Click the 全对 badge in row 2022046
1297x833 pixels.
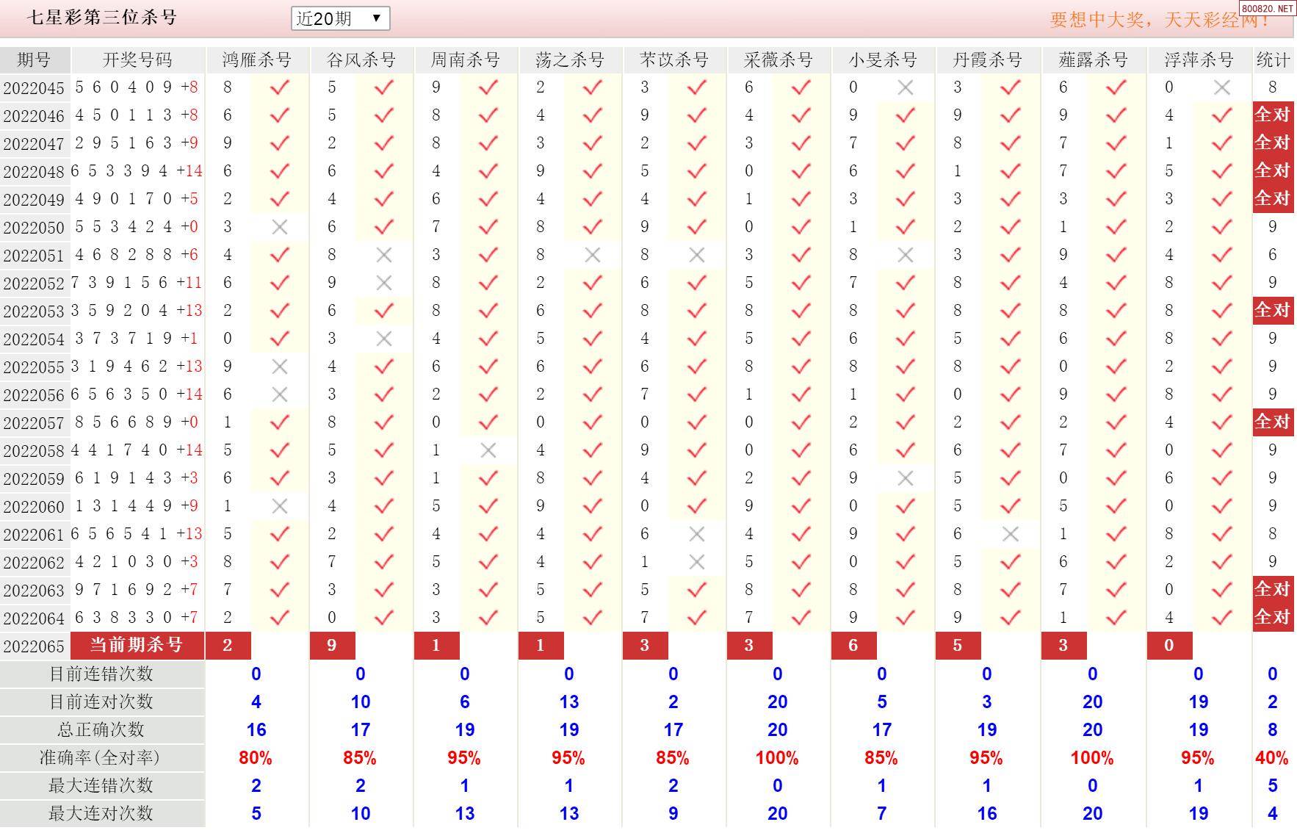click(x=1273, y=115)
